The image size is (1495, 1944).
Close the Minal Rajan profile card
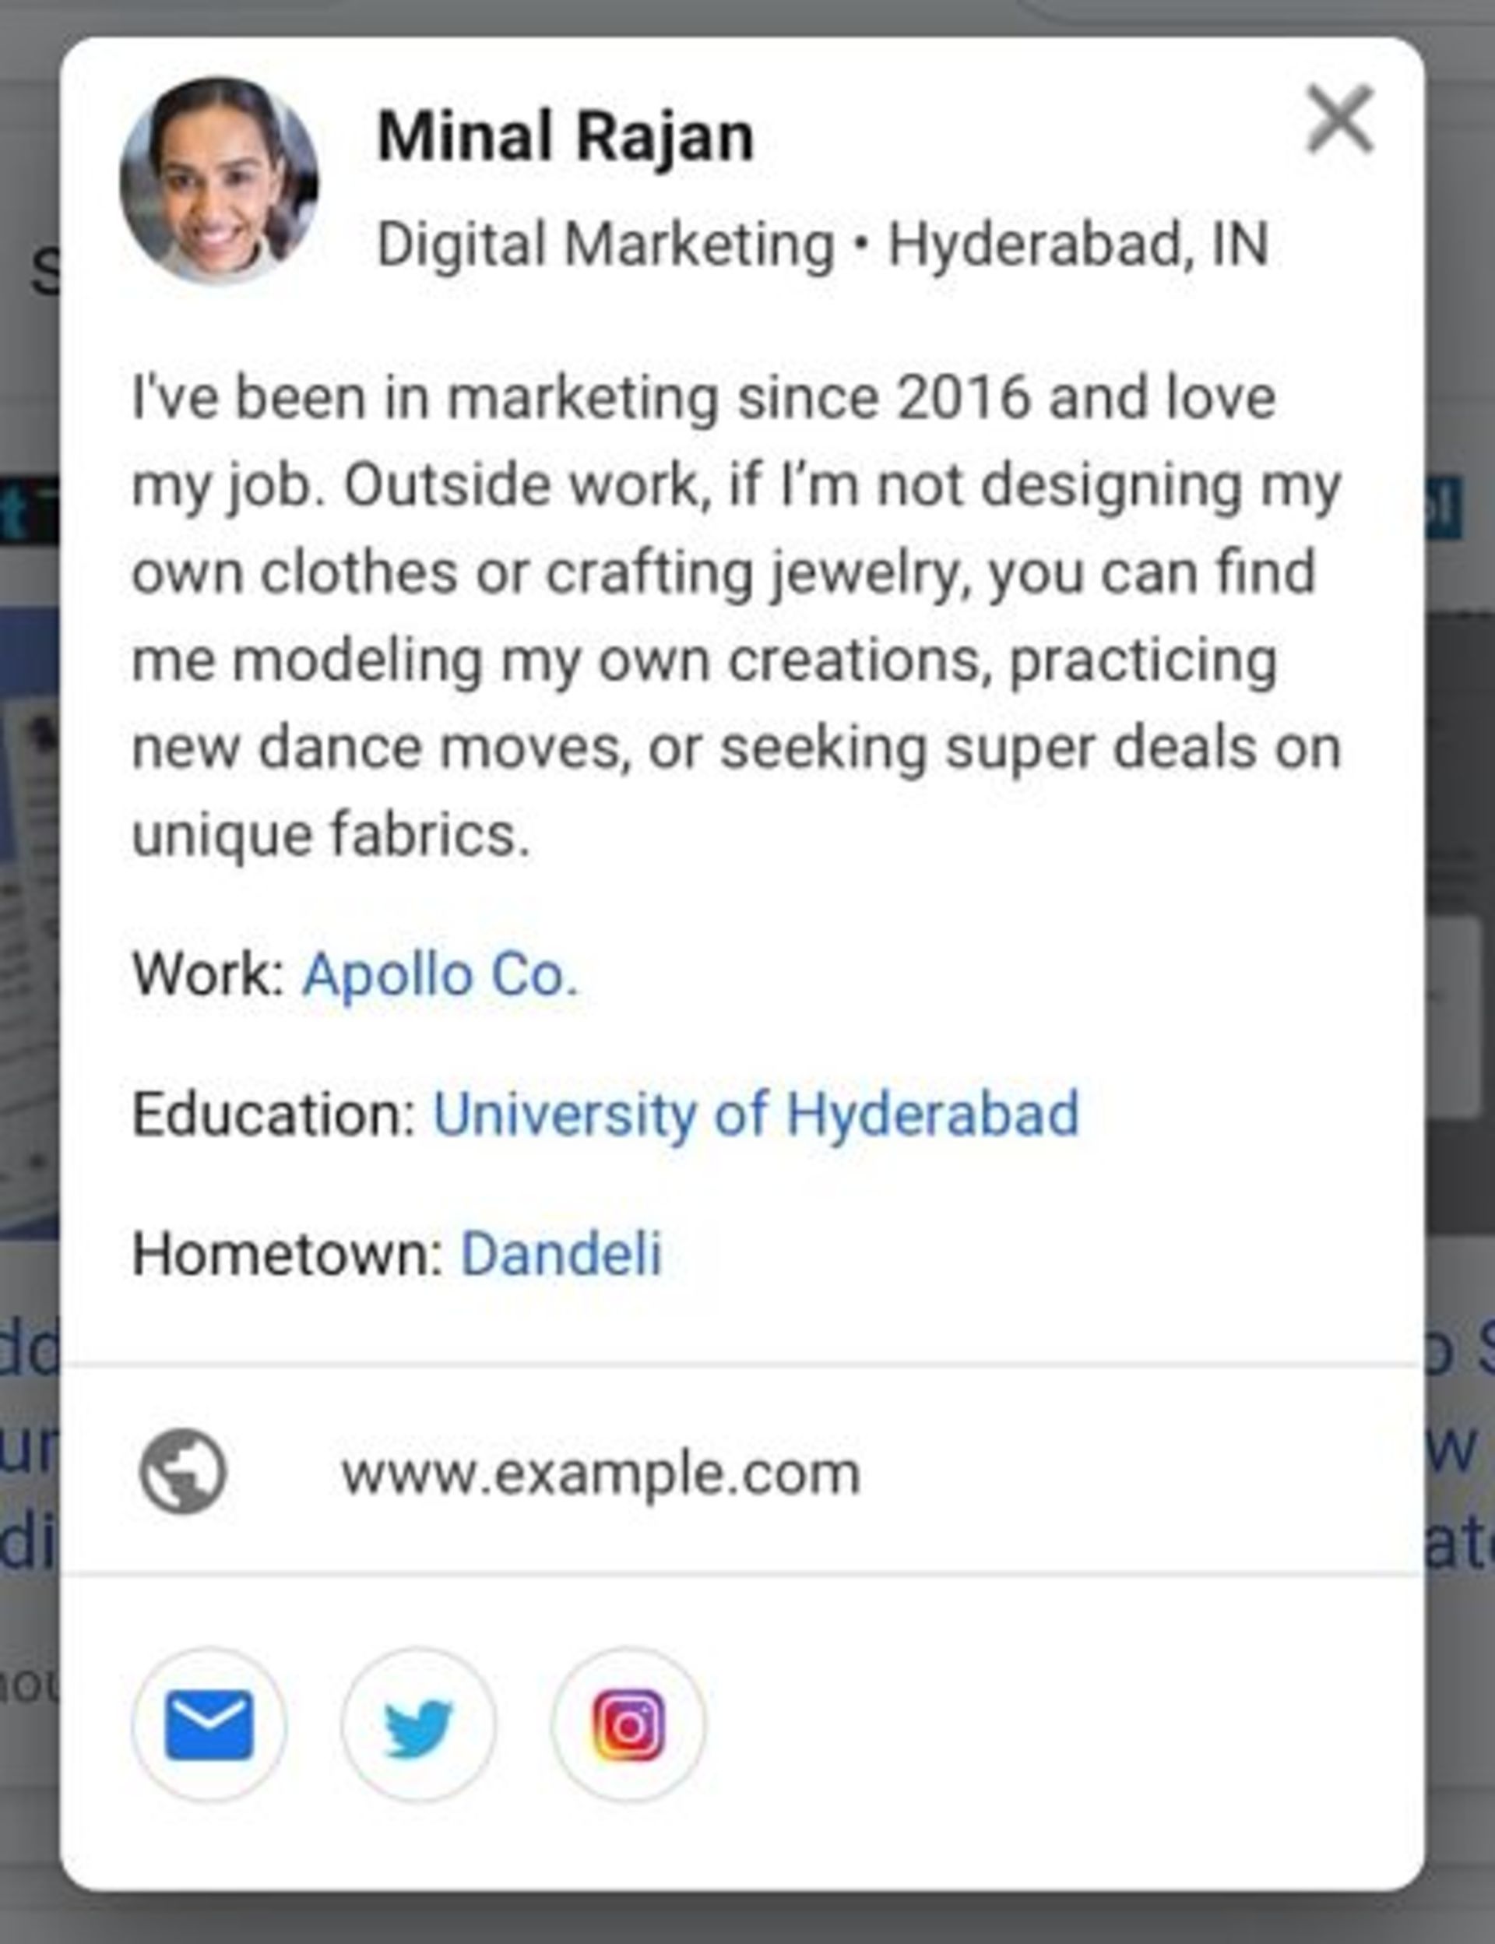(x=1339, y=118)
